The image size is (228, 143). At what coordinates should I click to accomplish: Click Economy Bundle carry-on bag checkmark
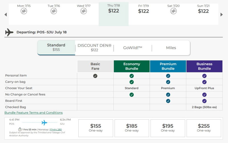click(x=132, y=82)
